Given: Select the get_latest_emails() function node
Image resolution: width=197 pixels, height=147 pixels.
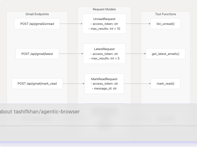Looking at the screenshot, I should (166, 54).
